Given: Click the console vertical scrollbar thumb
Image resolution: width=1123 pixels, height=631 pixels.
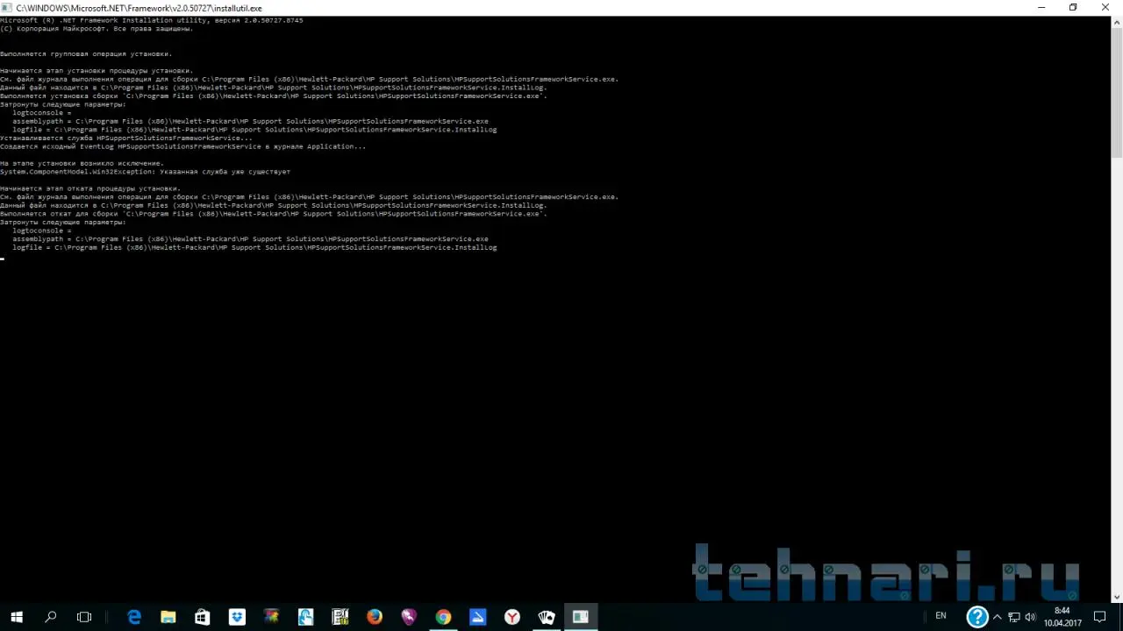Looking at the screenshot, I should pos(1117,93).
